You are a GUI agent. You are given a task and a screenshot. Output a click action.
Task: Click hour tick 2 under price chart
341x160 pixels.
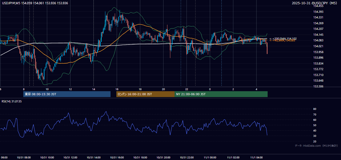[x=233, y=89]
